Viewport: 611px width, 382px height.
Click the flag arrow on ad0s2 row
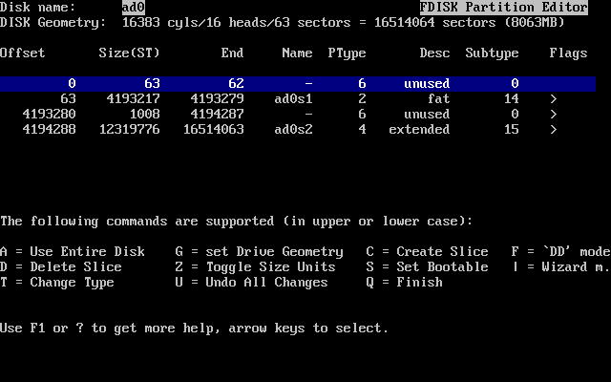554,130
